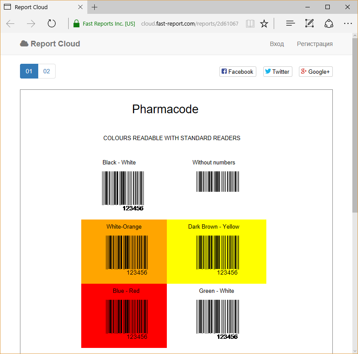
Task: Share report on Twitter
Action: (278, 72)
